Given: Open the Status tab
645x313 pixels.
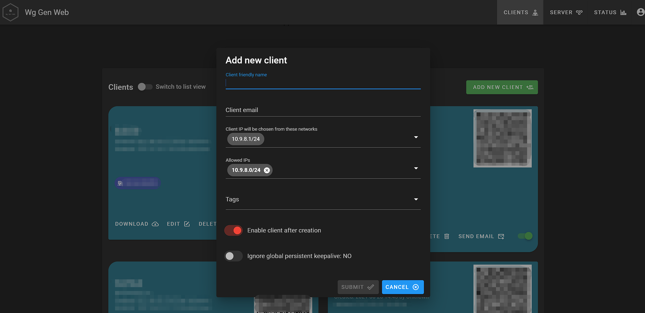Looking at the screenshot, I should pyautogui.click(x=610, y=12).
